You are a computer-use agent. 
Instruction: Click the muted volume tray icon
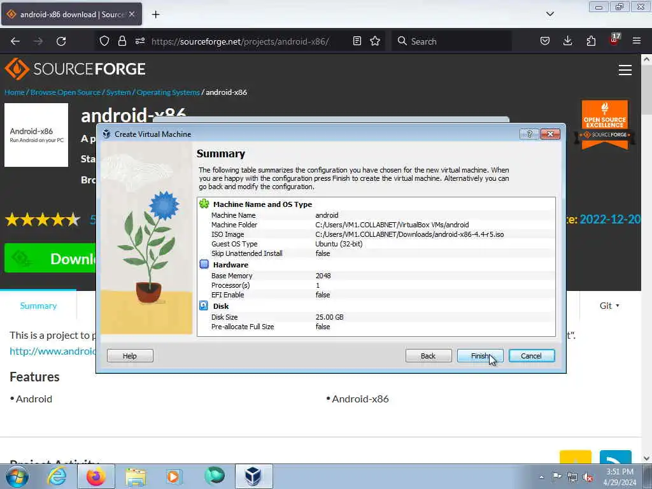(x=588, y=477)
